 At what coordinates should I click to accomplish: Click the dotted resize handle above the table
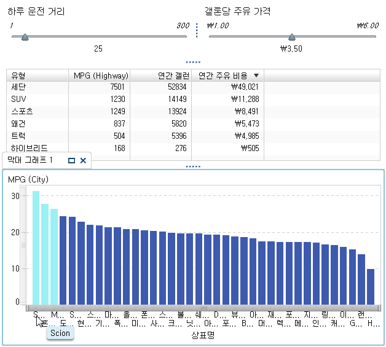coord(193,62)
